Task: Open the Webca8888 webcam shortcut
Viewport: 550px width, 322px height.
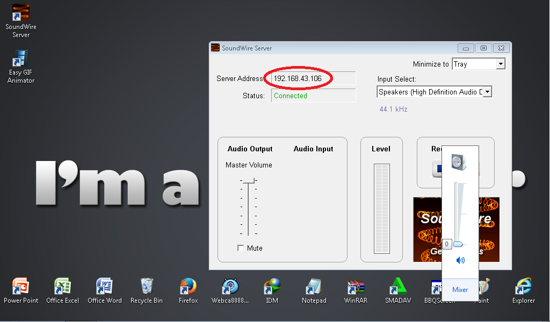Action: 230,291
